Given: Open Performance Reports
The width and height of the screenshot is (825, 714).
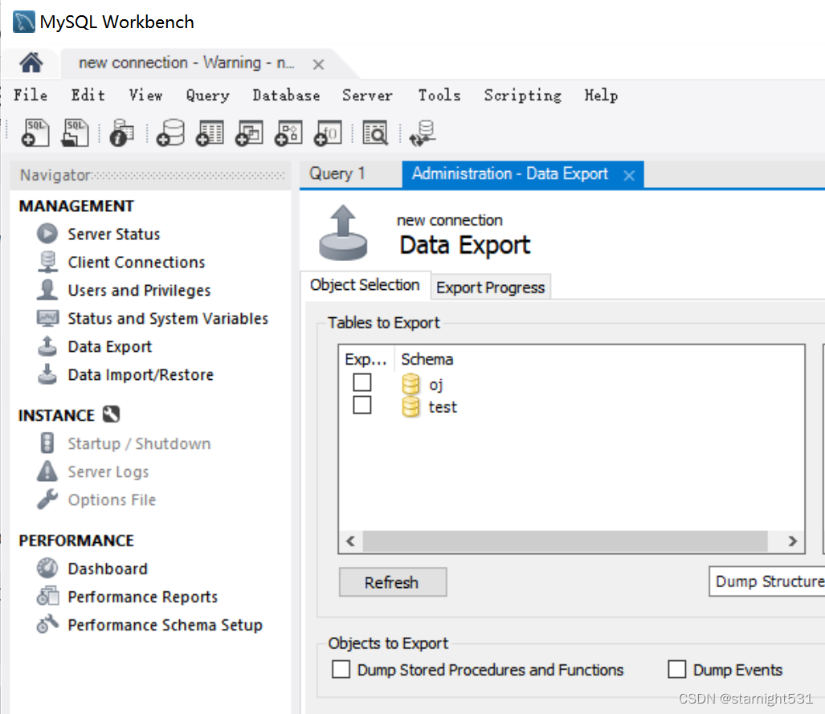Looking at the screenshot, I should [142, 596].
